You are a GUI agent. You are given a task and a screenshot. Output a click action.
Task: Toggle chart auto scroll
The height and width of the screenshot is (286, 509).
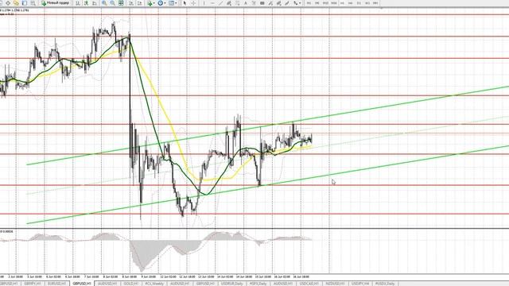131,3
